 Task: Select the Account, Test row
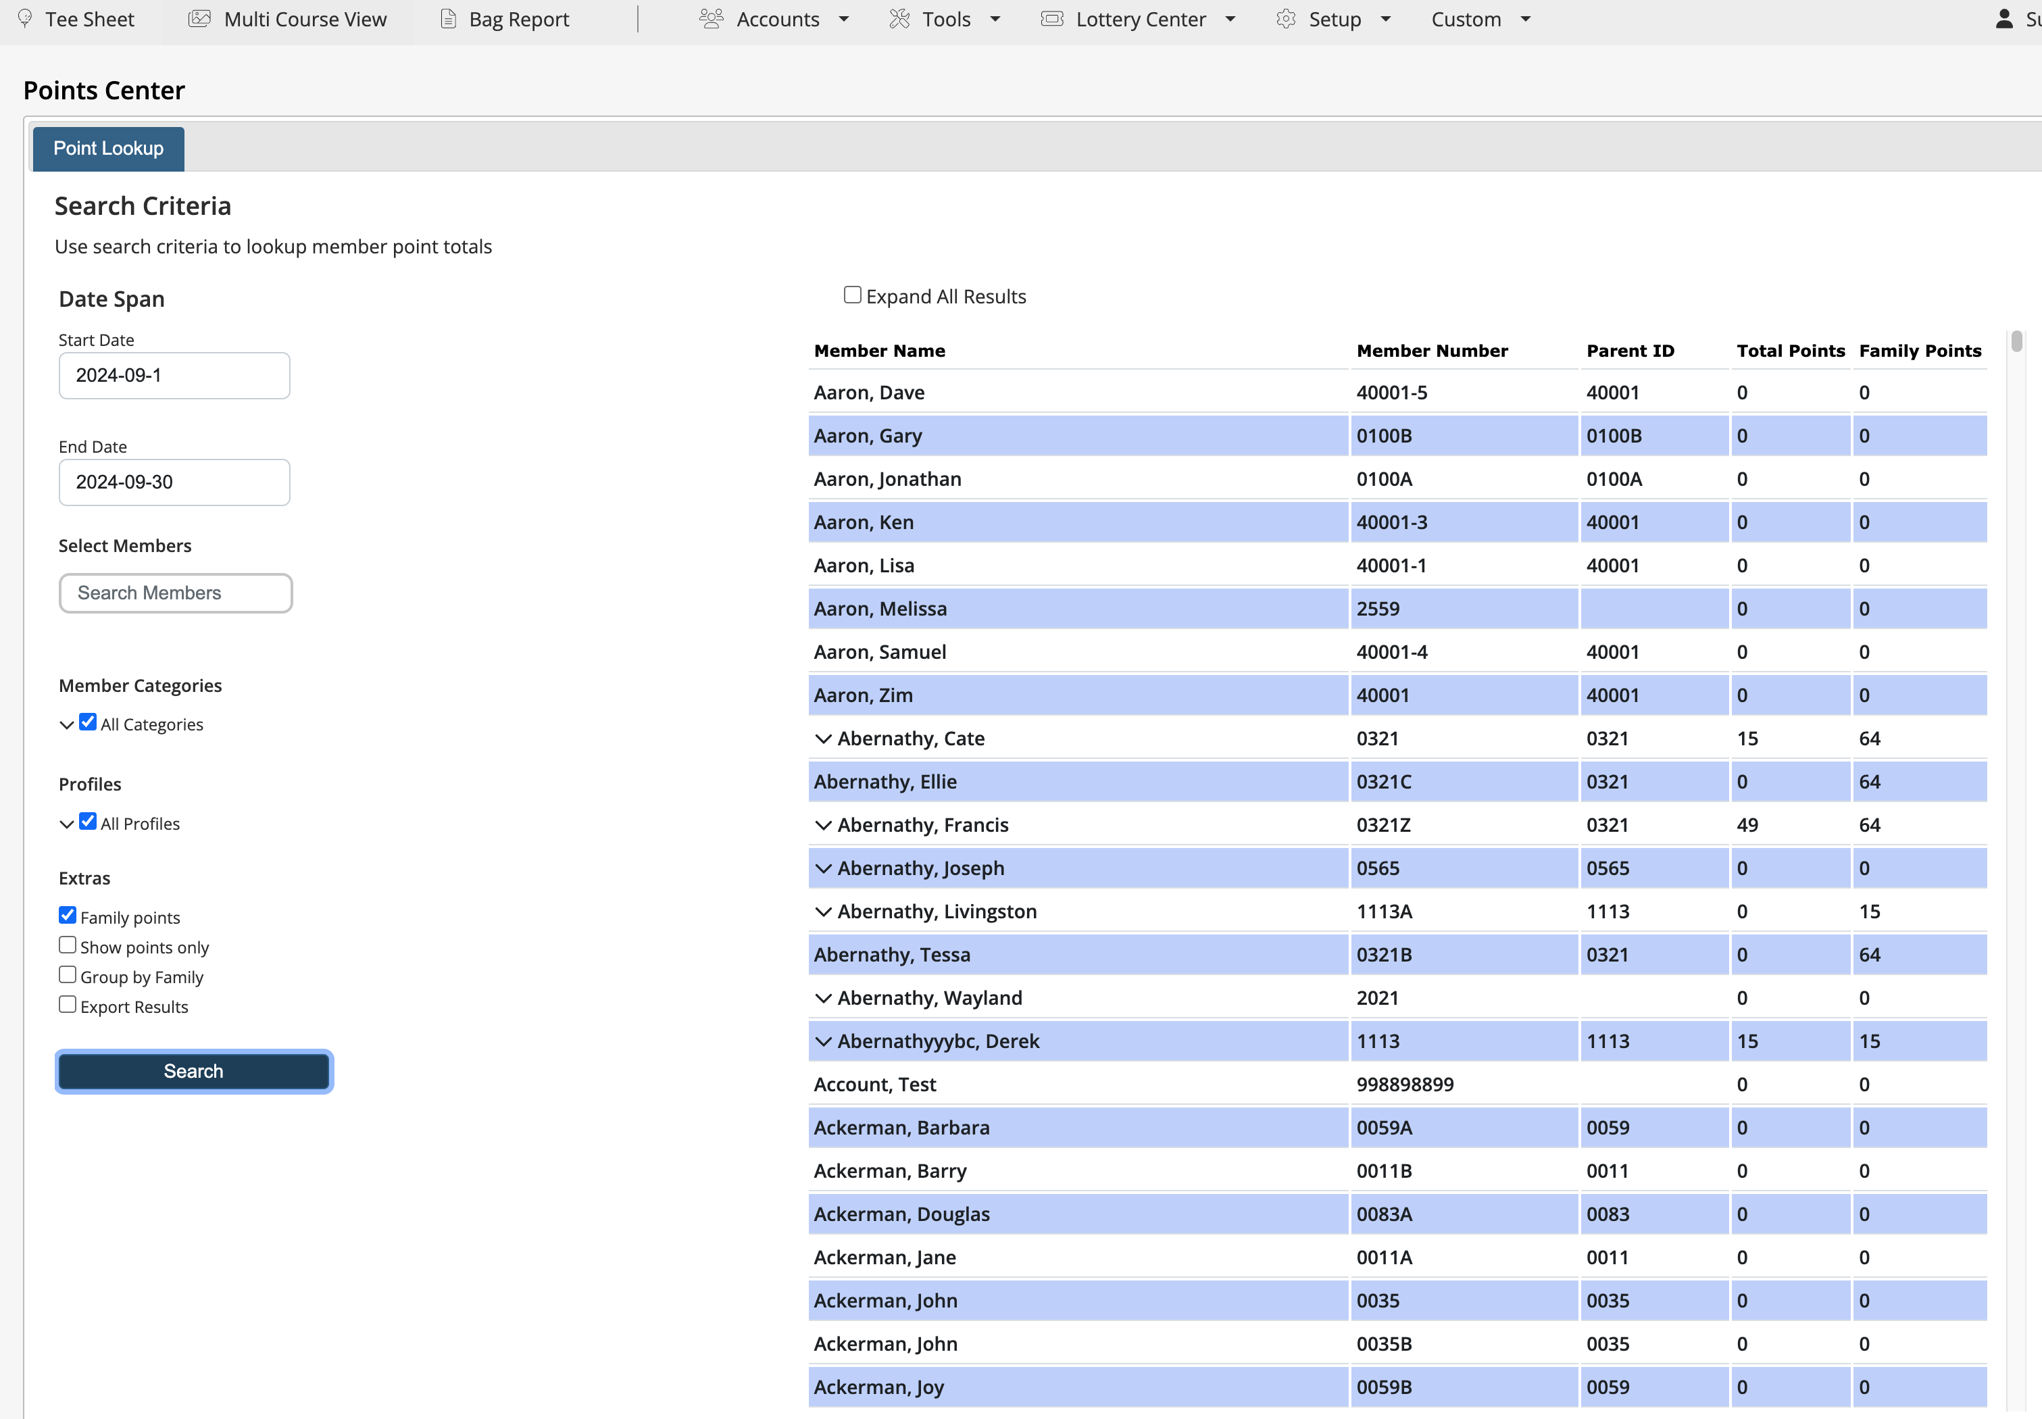coord(1397,1085)
